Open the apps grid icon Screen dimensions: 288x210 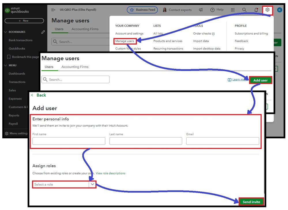[233, 10]
